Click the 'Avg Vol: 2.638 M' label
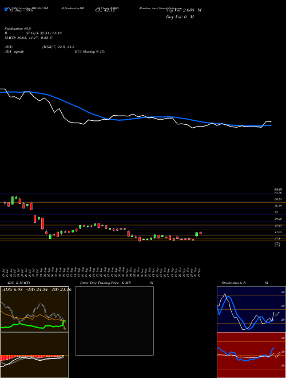Image resolution: width=286 pixels, height=378 pixels. (x=184, y=10)
